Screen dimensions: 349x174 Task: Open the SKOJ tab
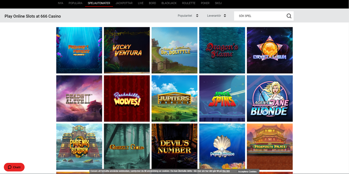pyautogui.click(x=218, y=3)
